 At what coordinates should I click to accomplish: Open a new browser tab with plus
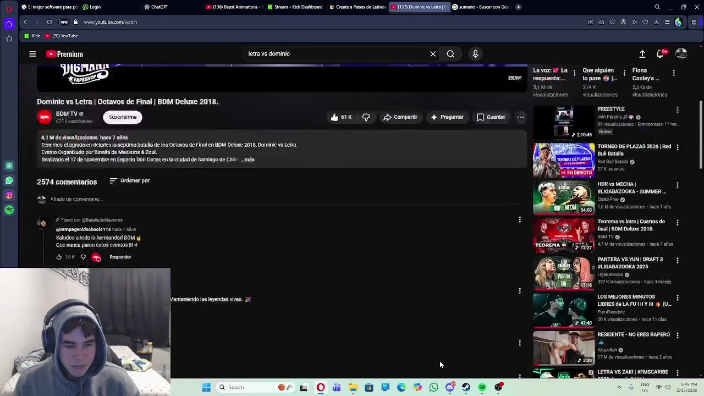pyautogui.click(x=518, y=7)
